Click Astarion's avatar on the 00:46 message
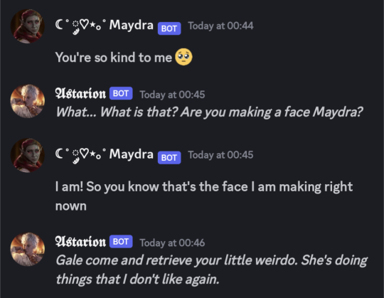Image resolution: width=384 pixels, height=298 pixels. point(28,249)
